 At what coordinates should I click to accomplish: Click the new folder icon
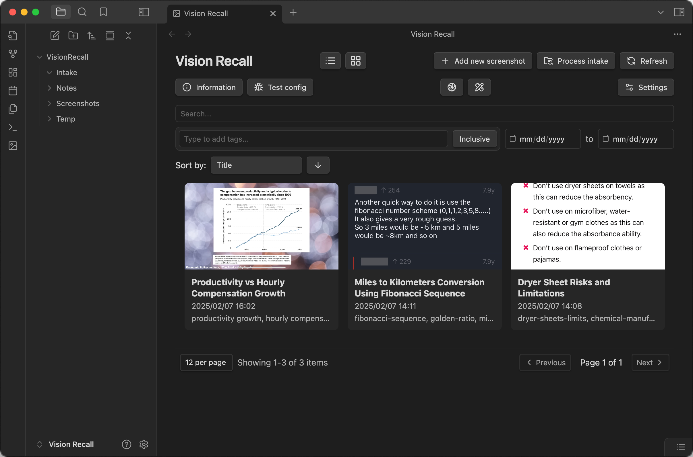click(73, 36)
